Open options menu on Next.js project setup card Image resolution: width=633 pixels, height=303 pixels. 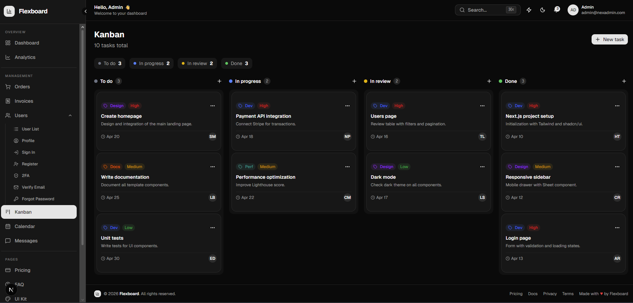tap(617, 106)
